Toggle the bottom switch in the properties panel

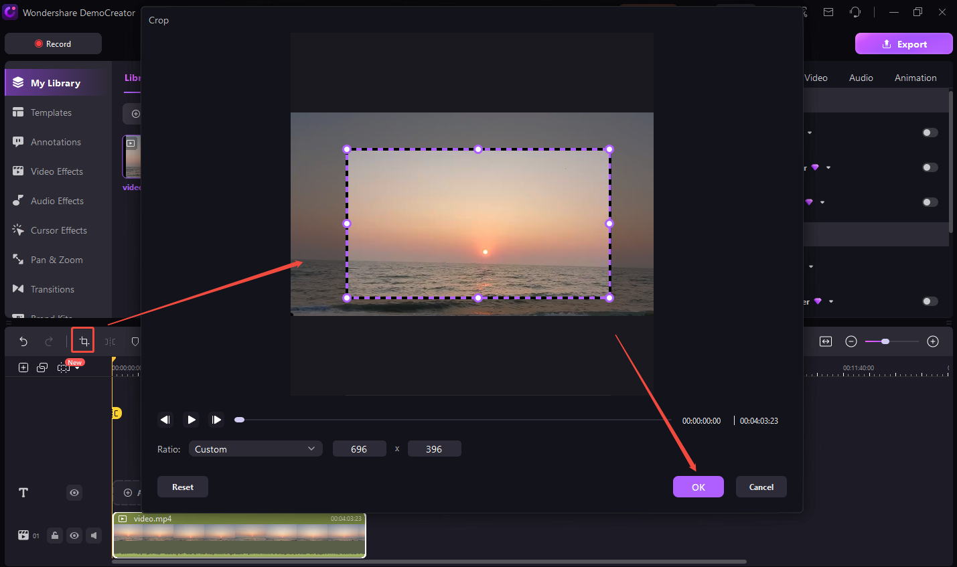point(930,301)
